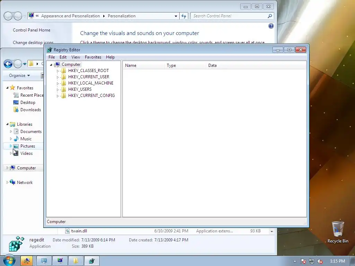Open the Edit menu in Registry Editor
Viewport: 355px width, 266px height.
point(63,57)
